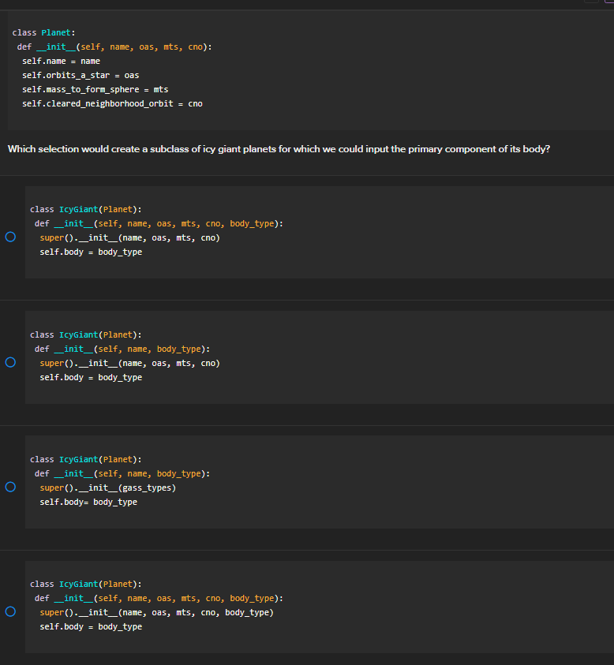Click the 'self.orbits_a_star = oas' line

pyautogui.click(x=80, y=76)
